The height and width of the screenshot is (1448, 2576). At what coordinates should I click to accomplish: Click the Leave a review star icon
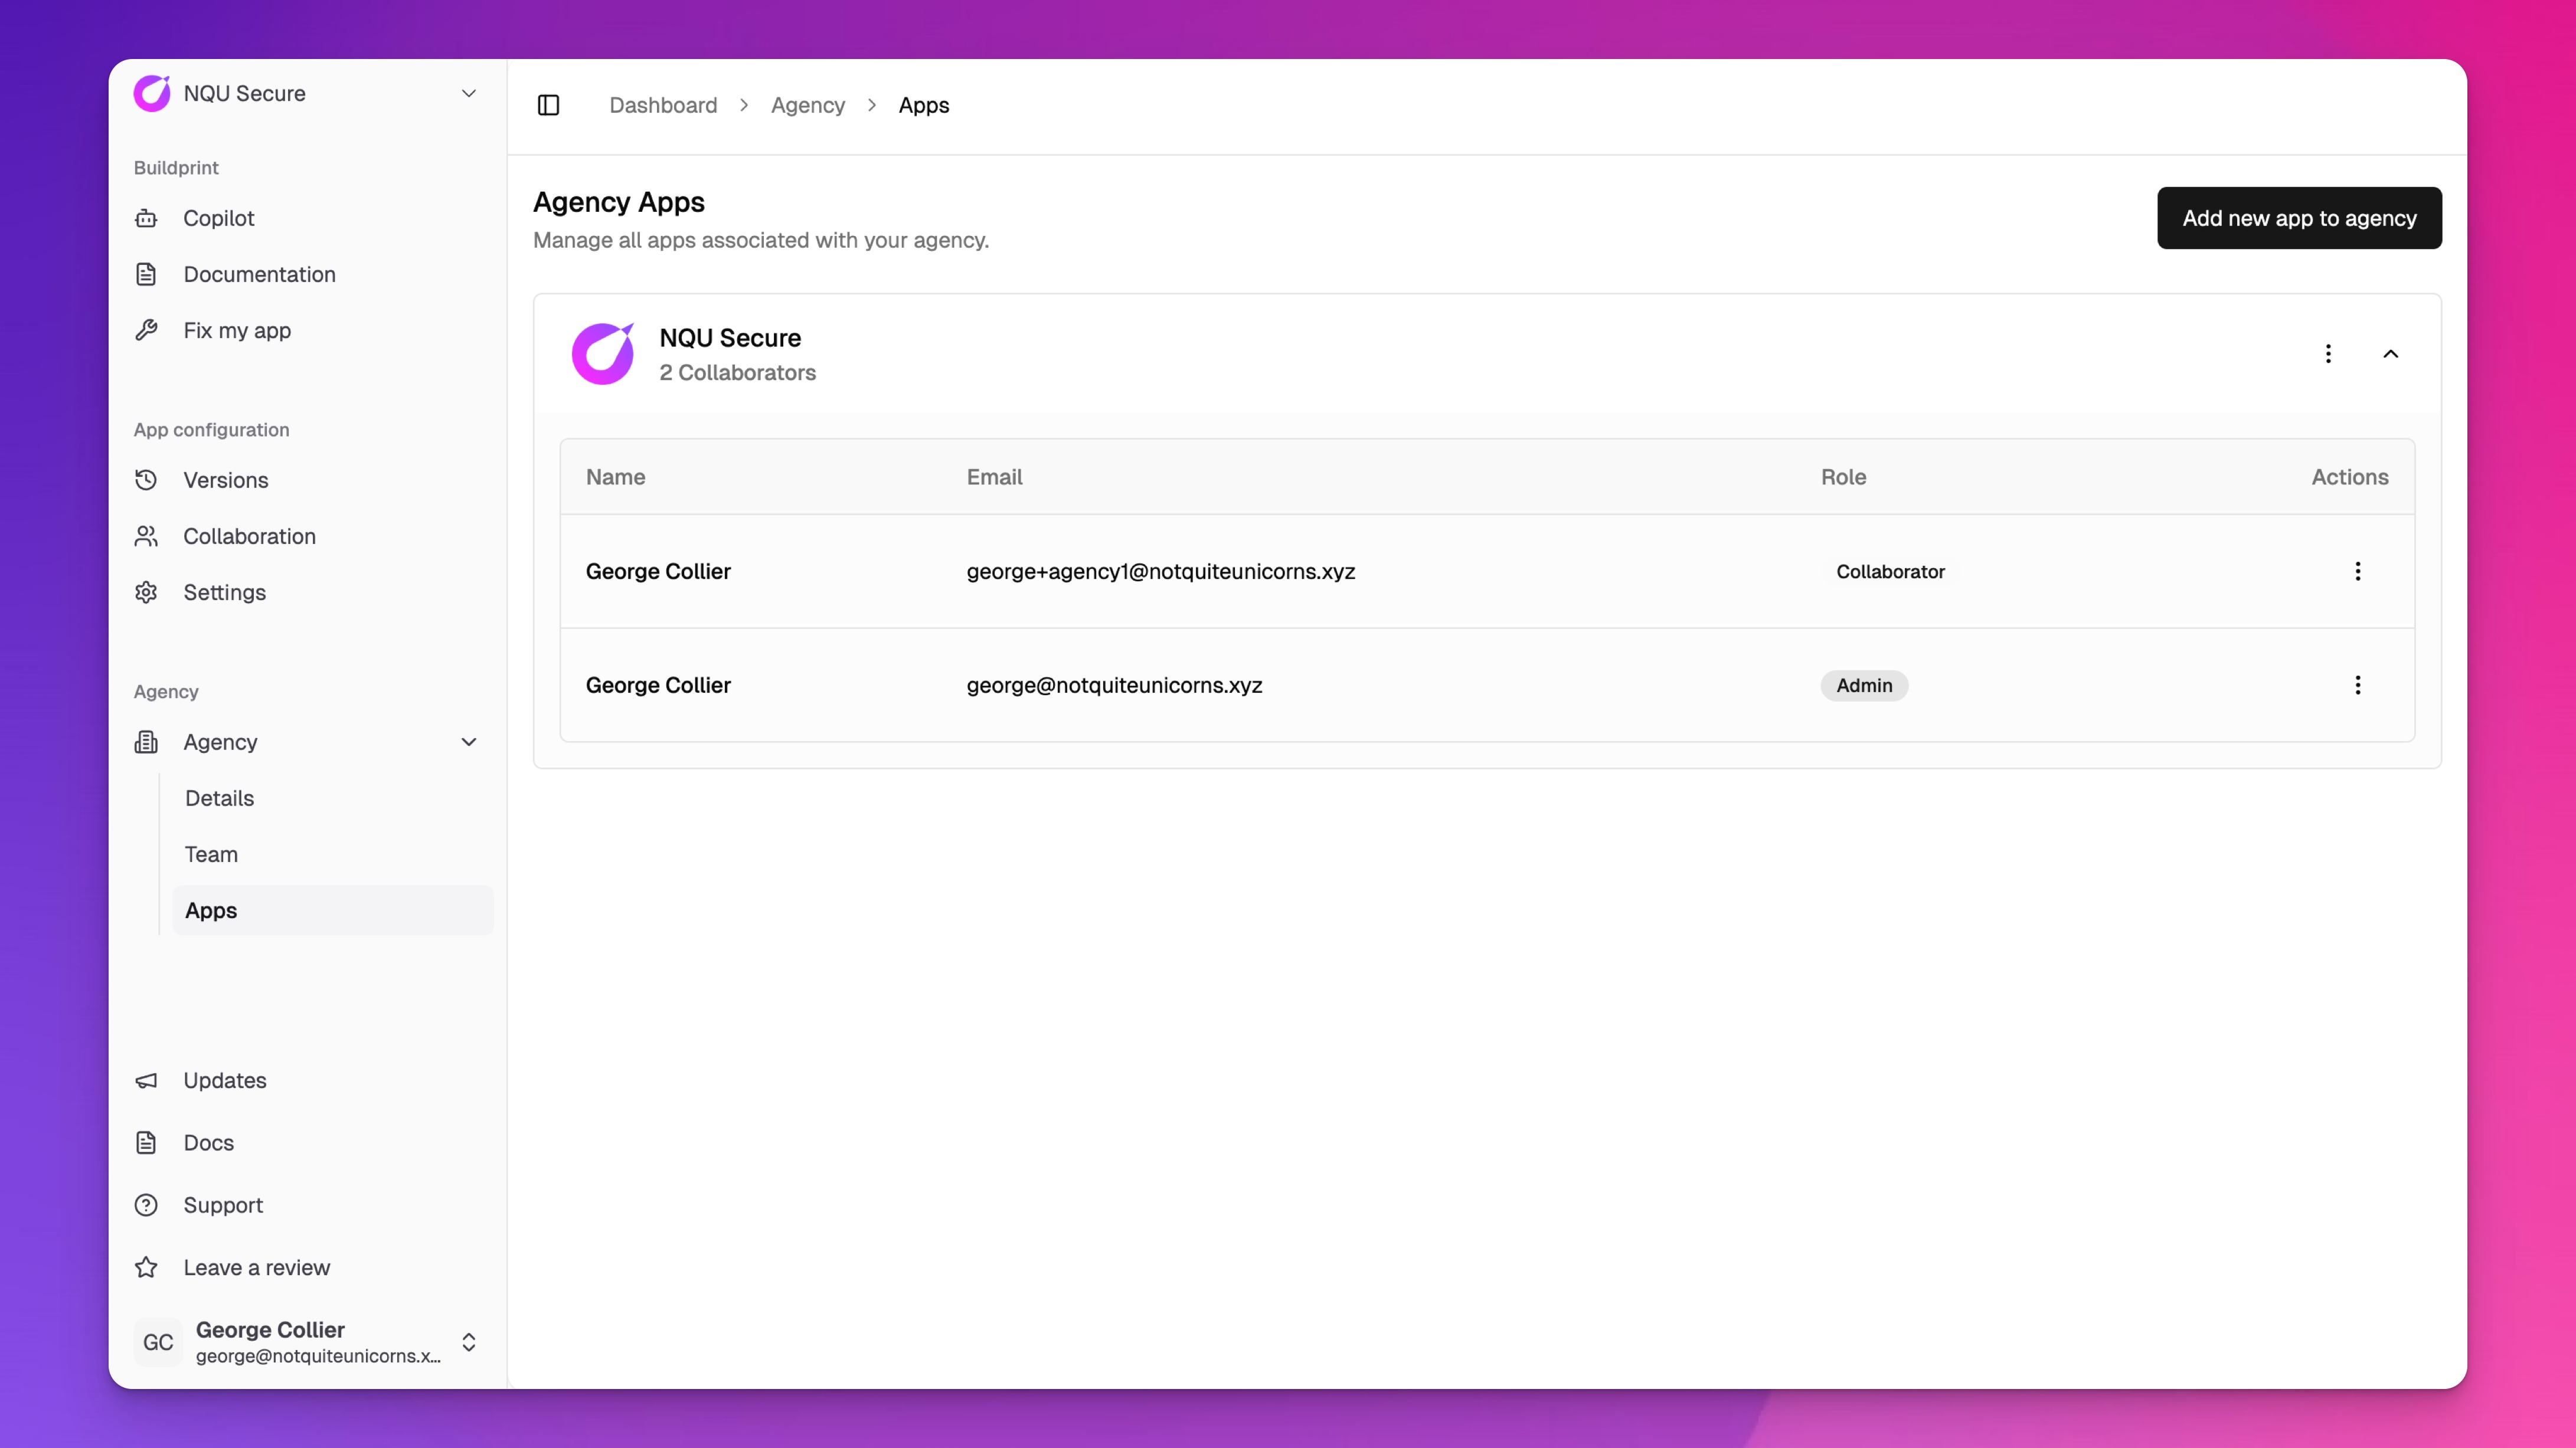(146, 1267)
